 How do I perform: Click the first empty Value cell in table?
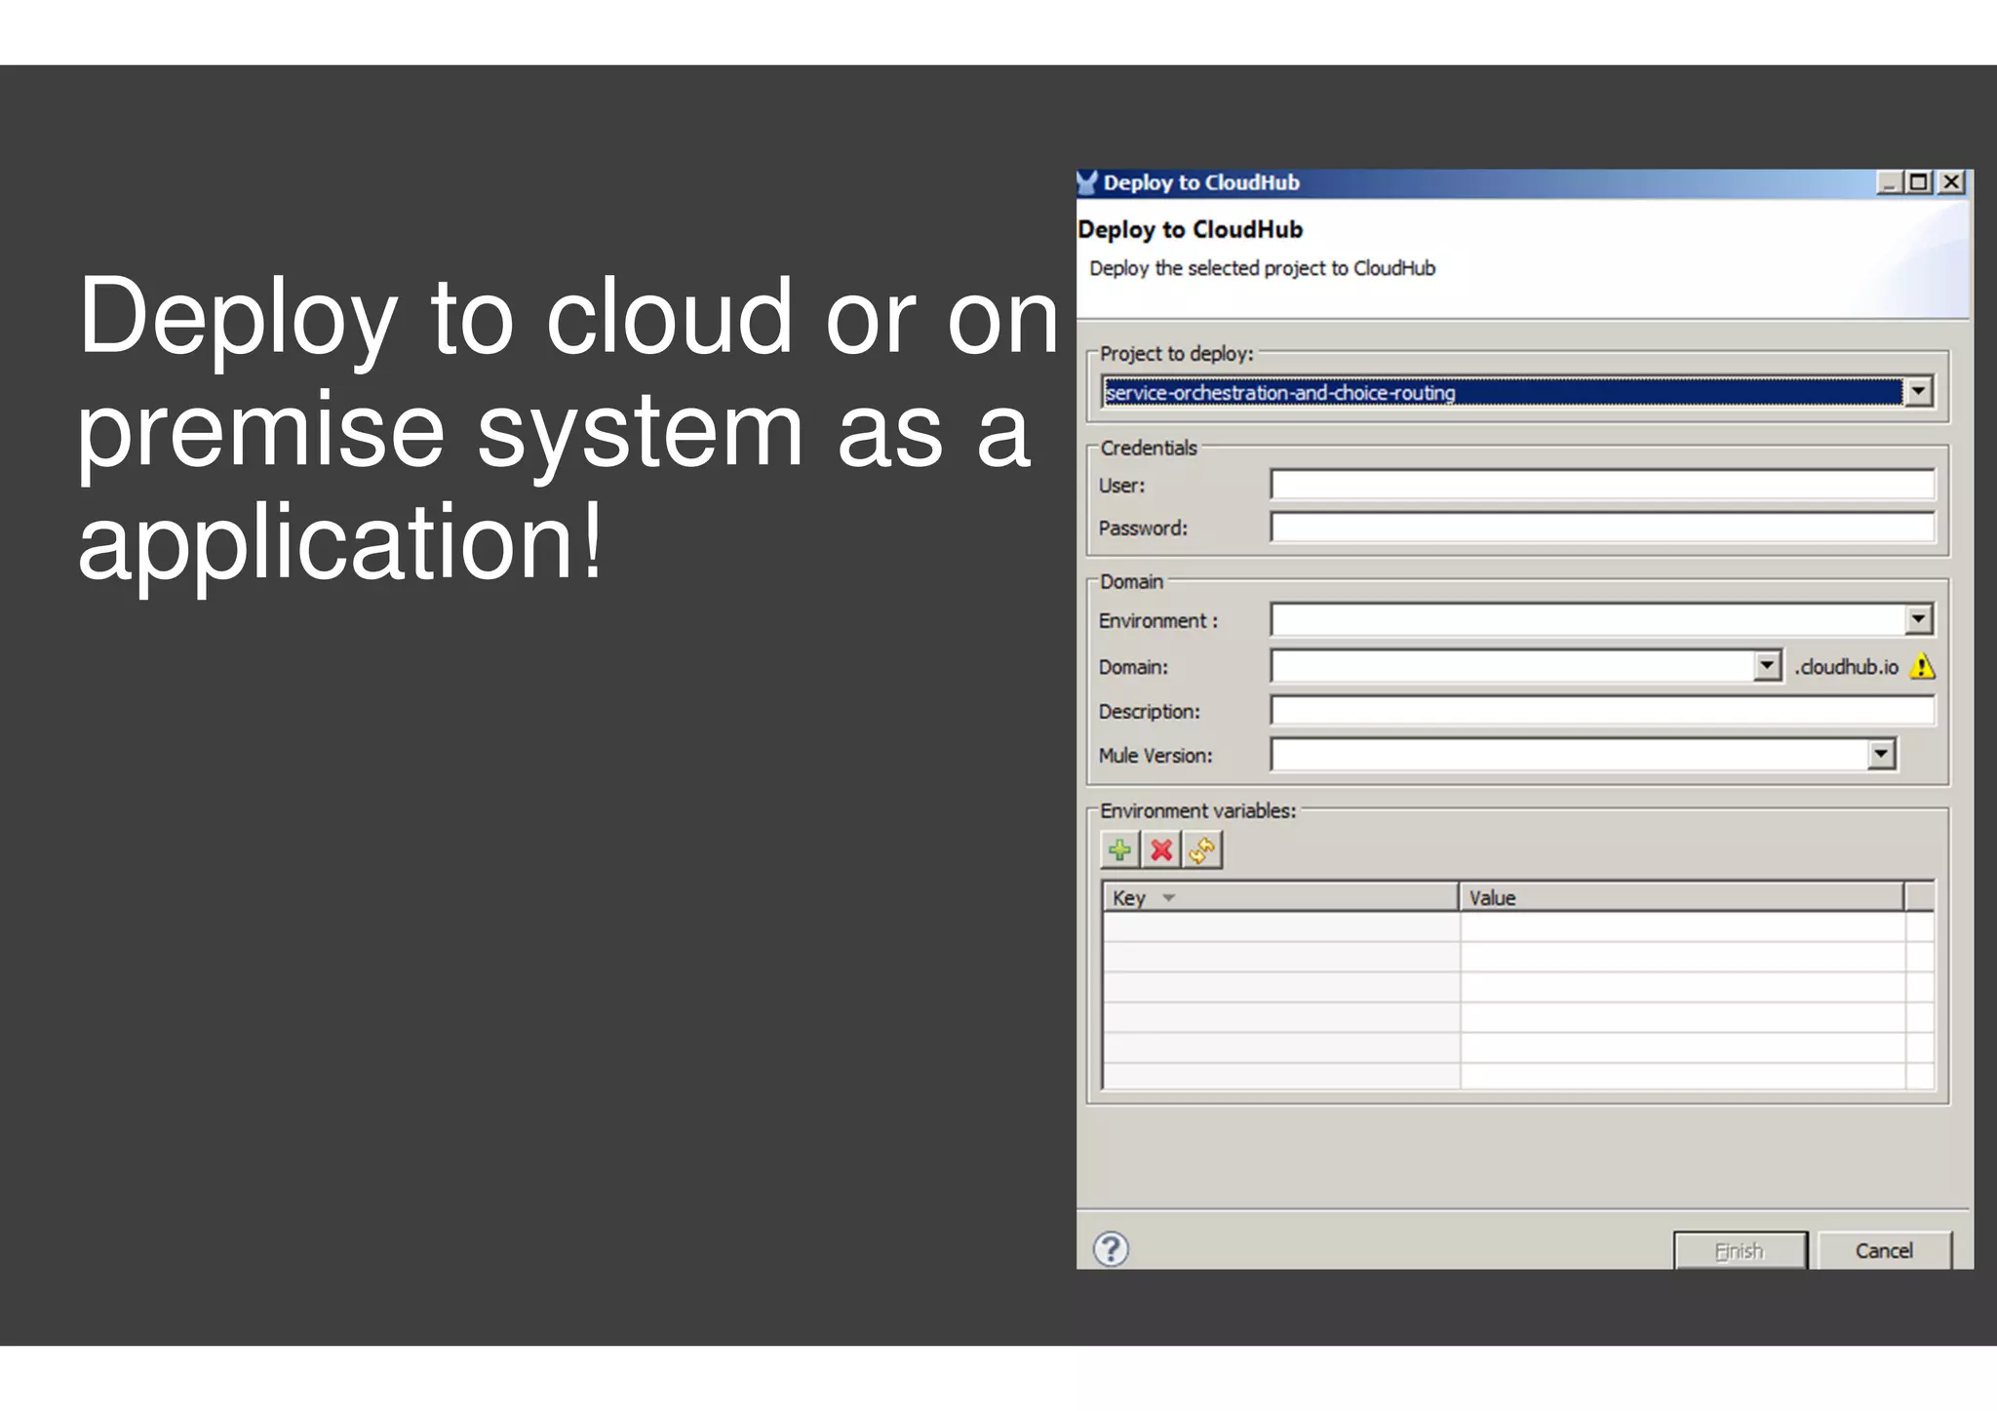click(1682, 926)
